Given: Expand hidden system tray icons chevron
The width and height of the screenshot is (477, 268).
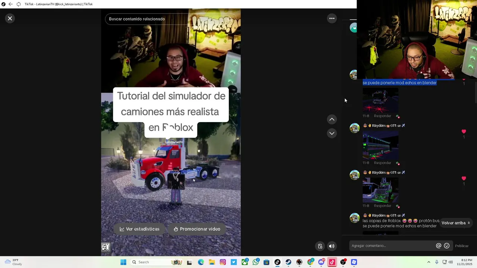Looking at the screenshot, I should (x=429, y=262).
